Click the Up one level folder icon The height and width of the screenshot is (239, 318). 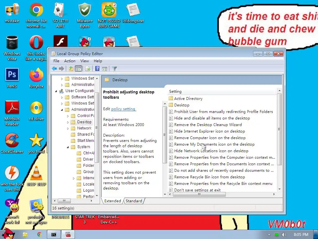click(71, 69)
